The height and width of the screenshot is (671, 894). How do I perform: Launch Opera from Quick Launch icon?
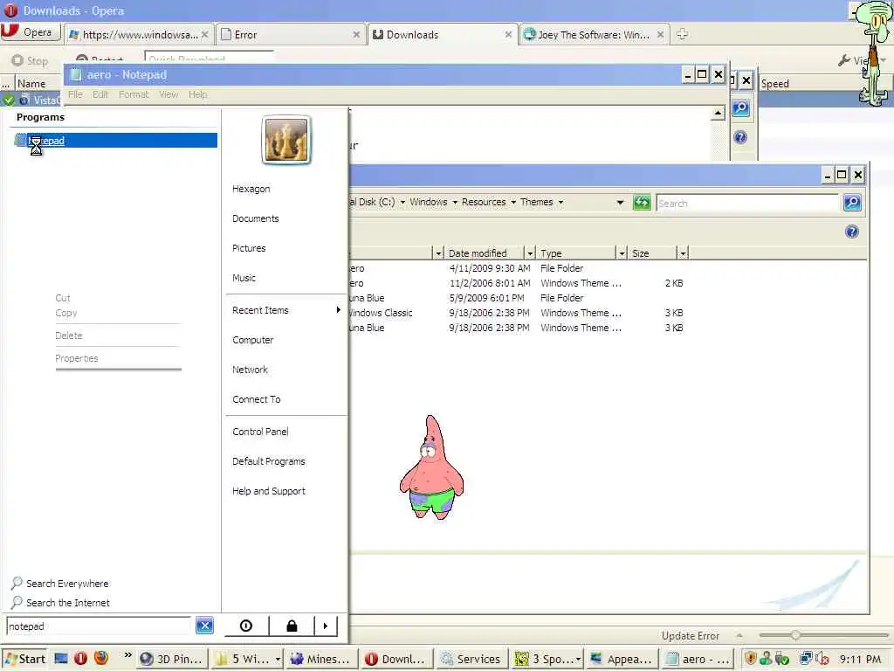tap(81, 659)
